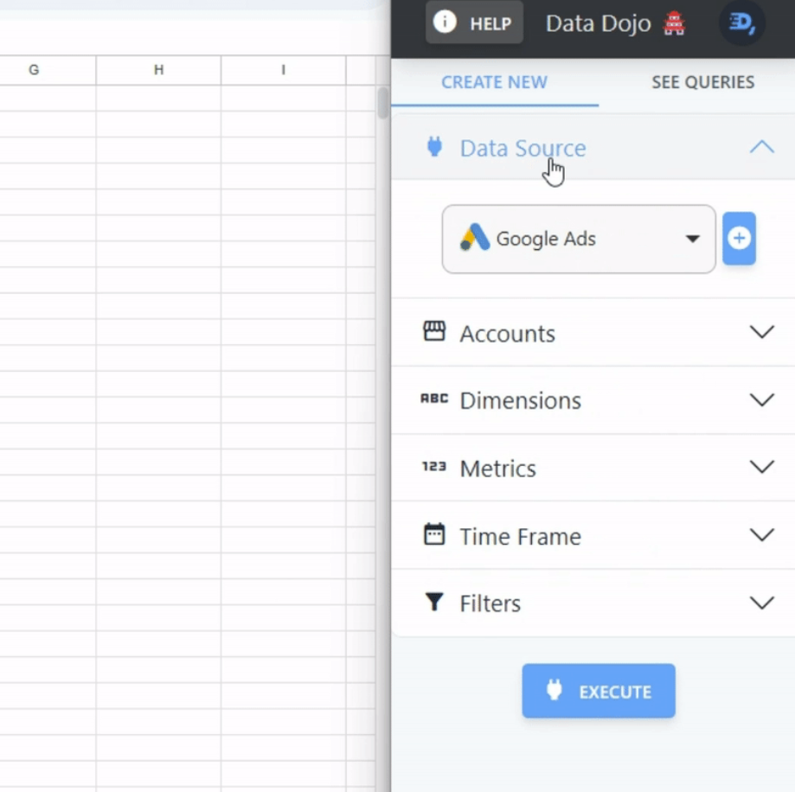Click the HELP button

pyautogui.click(x=474, y=22)
